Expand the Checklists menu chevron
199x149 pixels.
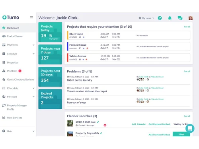click(33, 88)
